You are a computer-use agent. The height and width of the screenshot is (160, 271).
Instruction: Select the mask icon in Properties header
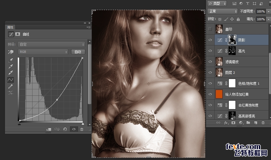pos(17,34)
